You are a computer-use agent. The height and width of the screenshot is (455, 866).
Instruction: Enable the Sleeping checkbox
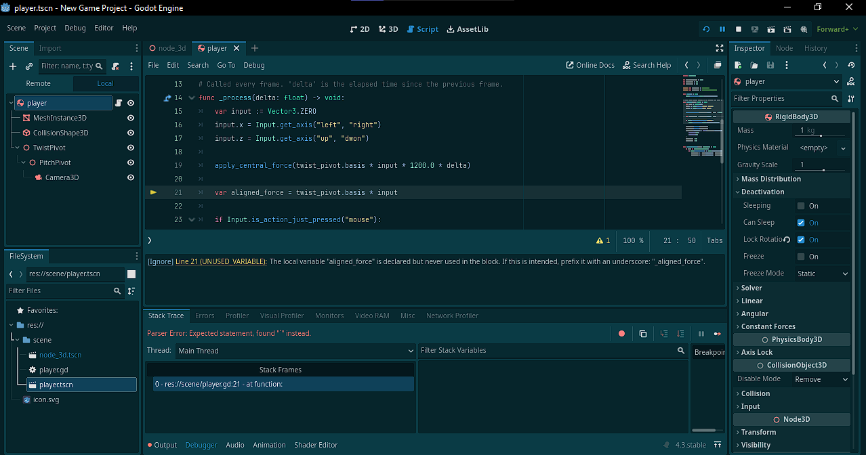801,206
